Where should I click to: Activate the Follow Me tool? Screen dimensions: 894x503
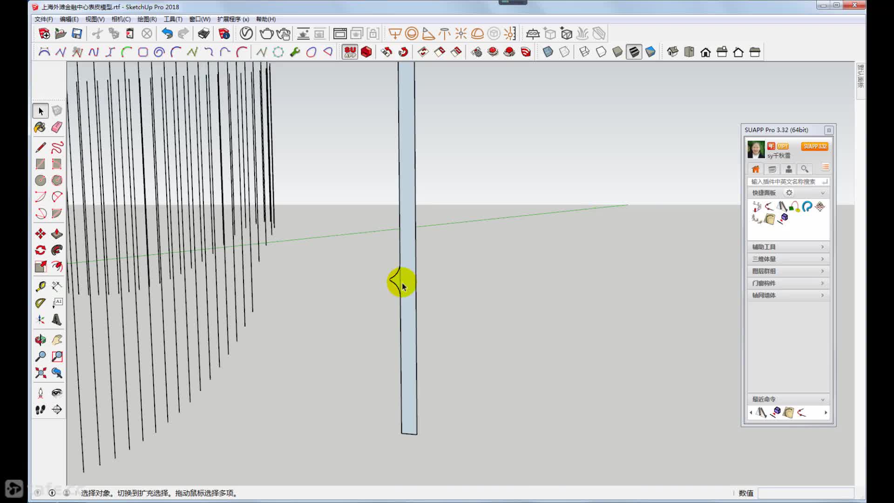[x=57, y=250]
